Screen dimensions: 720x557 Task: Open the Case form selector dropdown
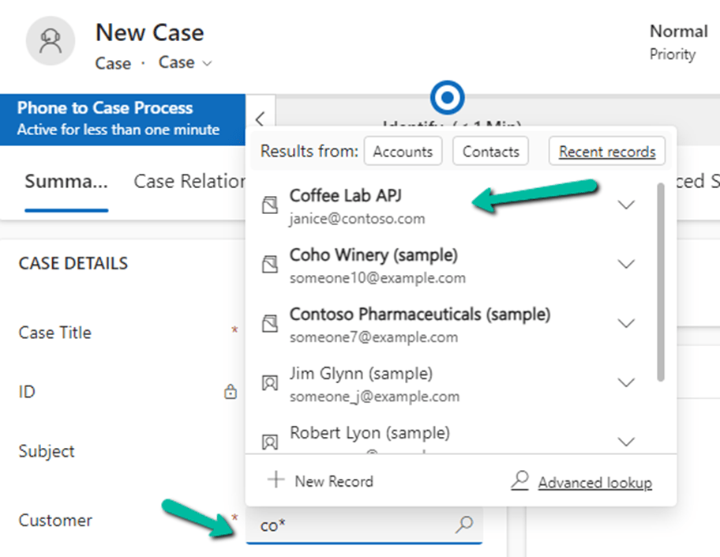tap(186, 63)
